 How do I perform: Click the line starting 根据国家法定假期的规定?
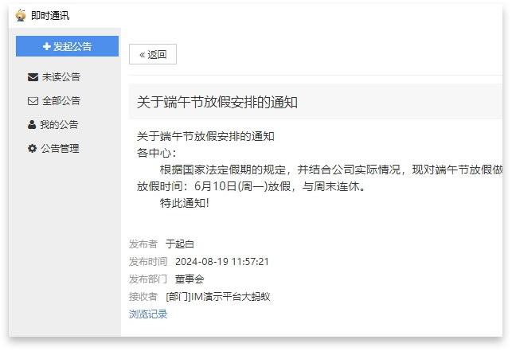(331, 170)
